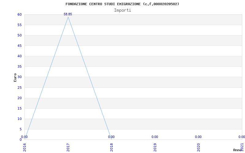Click the 50 y-axis tick label

tap(20, 35)
